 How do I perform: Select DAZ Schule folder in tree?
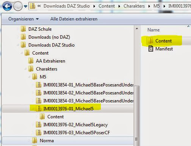tap(40, 29)
